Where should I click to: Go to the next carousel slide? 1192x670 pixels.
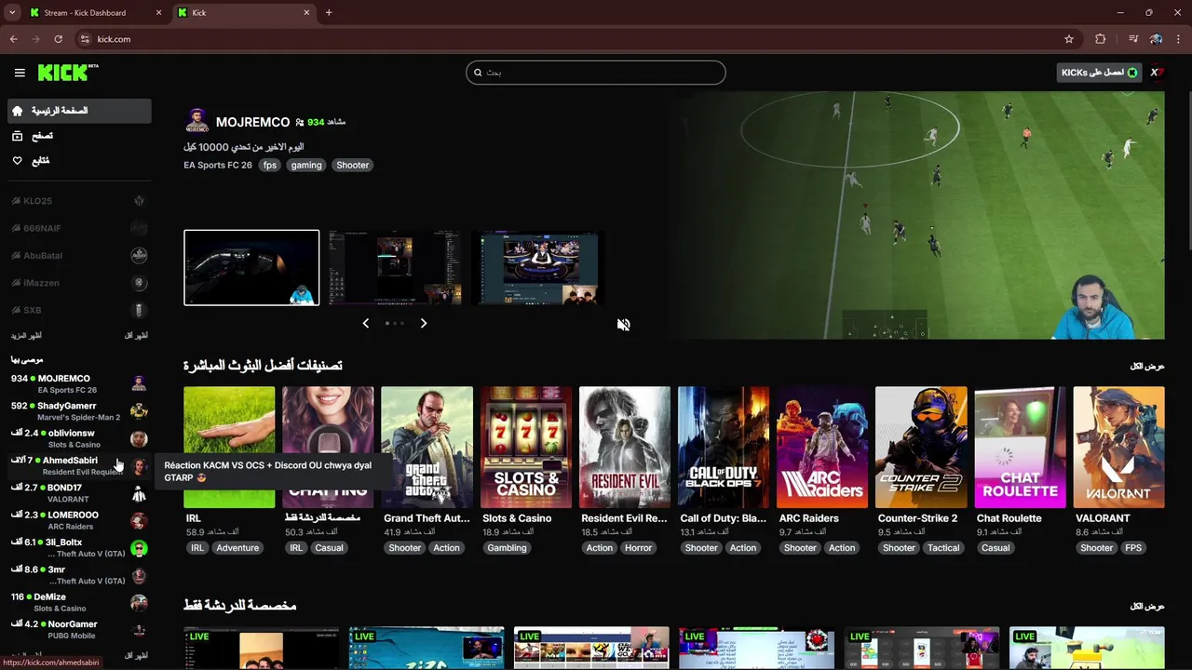pos(423,323)
